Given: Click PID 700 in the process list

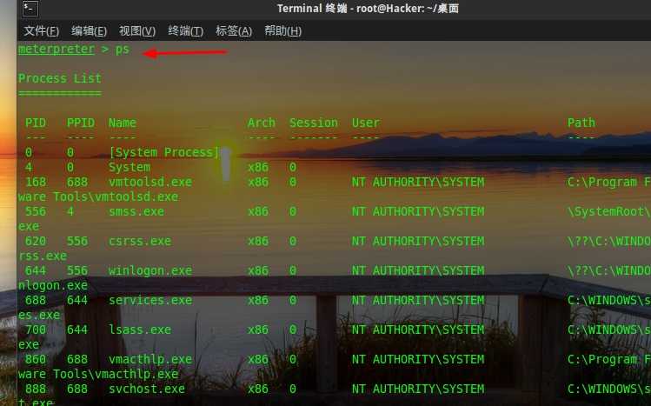Looking at the screenshot, I should 36,329.
